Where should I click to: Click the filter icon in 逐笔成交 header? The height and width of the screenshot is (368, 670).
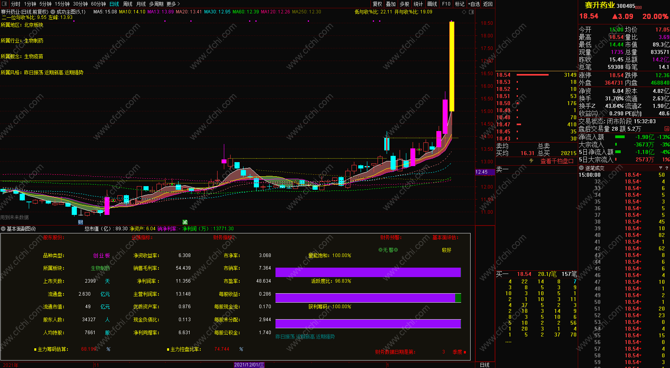(x=661, y=168)
